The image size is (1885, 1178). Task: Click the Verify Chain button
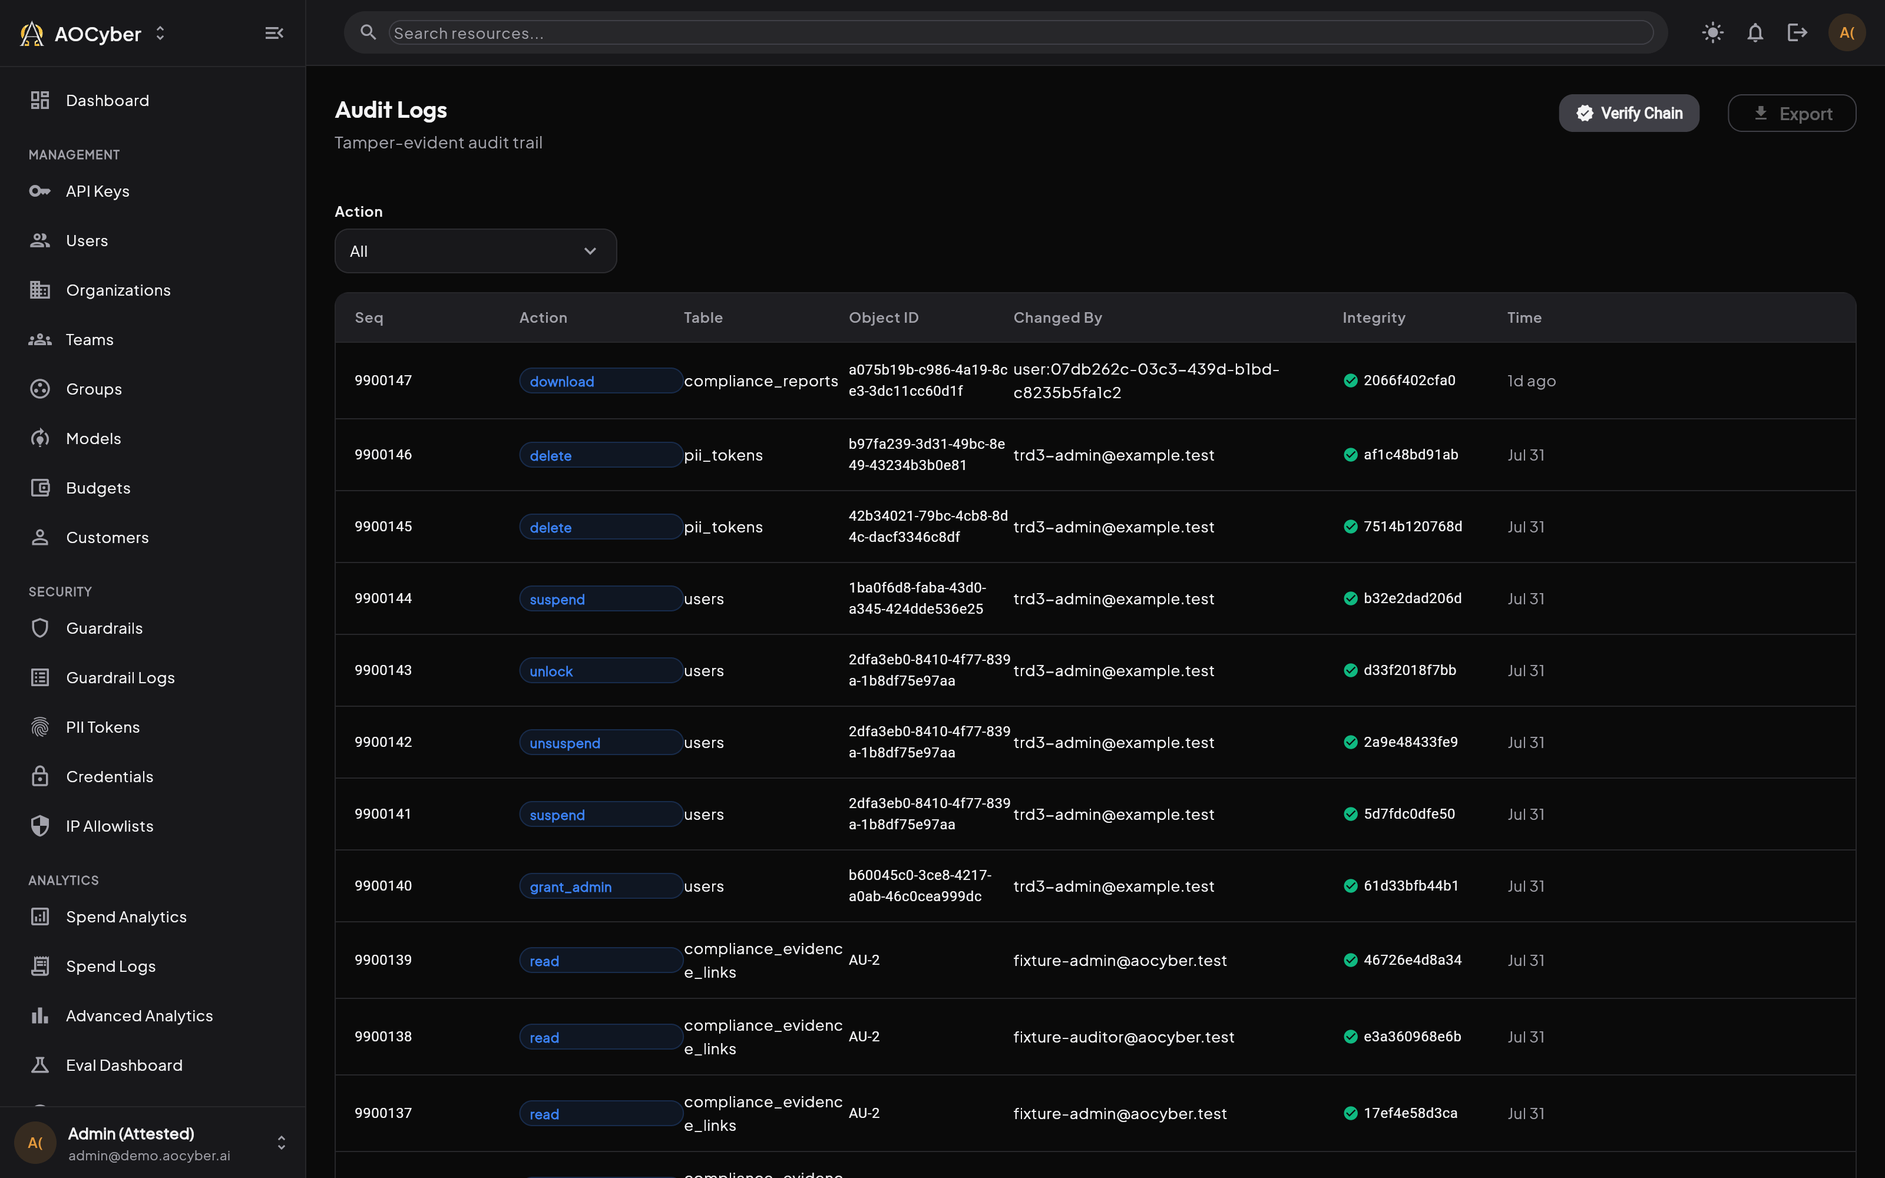pos(1629,113)
